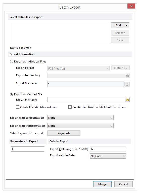Click the Select data files to export header
Viewport: 141px width, 194px height.
pyautogui.click(x=26, y=17)
